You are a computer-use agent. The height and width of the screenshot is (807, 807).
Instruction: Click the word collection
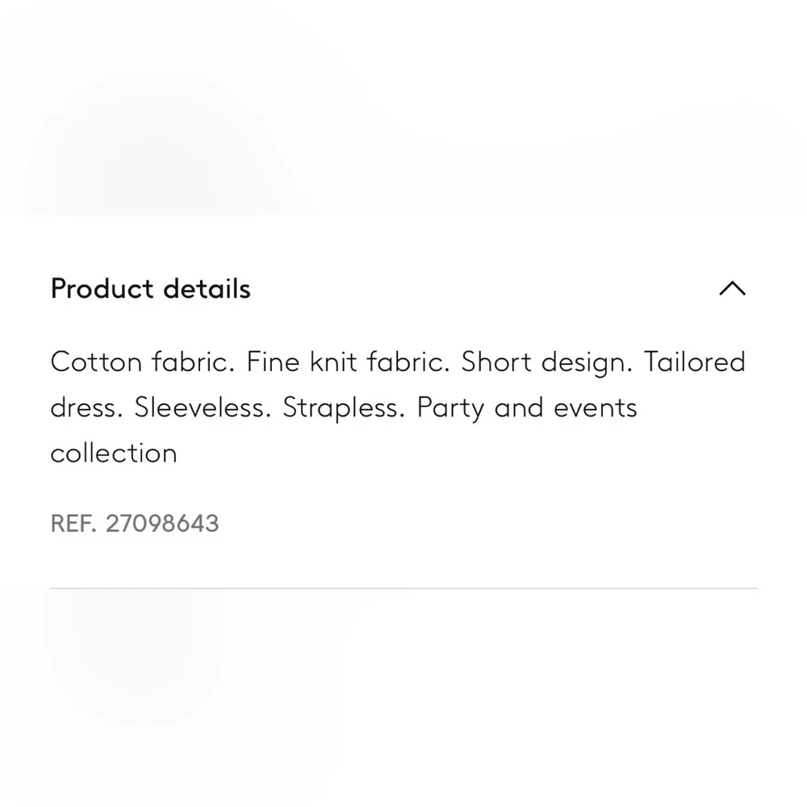click(x=114, y=454)
